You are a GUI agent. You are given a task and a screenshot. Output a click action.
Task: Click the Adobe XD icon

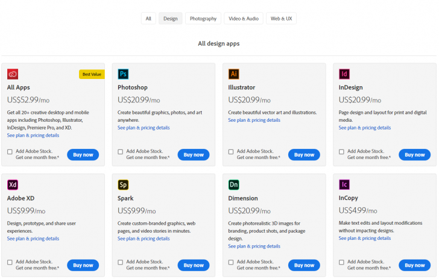pyautogui.click(x=13, y=184)
